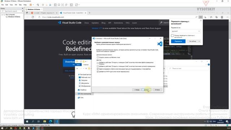Click the search magnifier on the VS Code site

(161, 22)
